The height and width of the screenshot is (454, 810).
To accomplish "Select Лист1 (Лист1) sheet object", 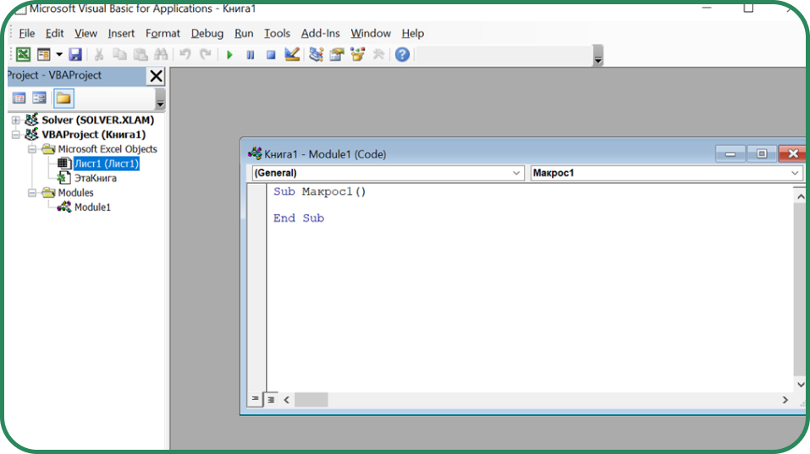I will [107, 163].
